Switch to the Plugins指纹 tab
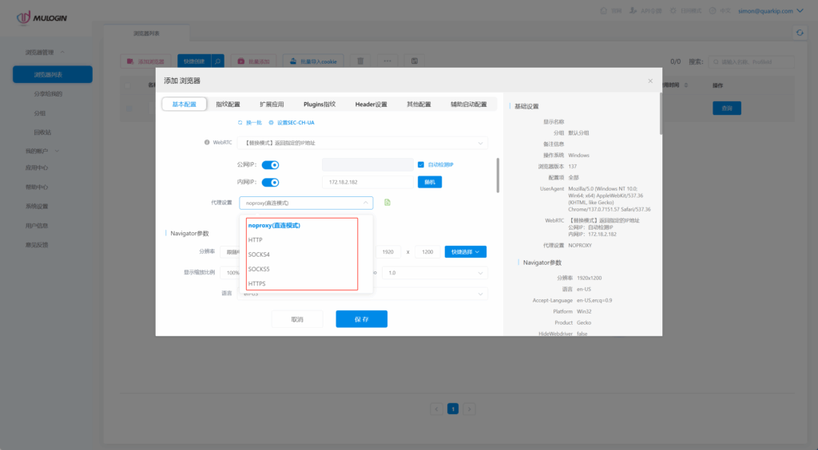818x450 pixels. pos(320,105)
